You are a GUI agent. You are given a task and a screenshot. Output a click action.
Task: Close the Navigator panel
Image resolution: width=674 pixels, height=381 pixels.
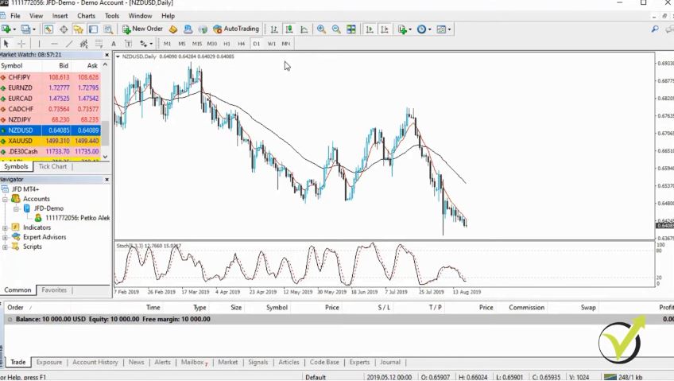coord(107,180)
